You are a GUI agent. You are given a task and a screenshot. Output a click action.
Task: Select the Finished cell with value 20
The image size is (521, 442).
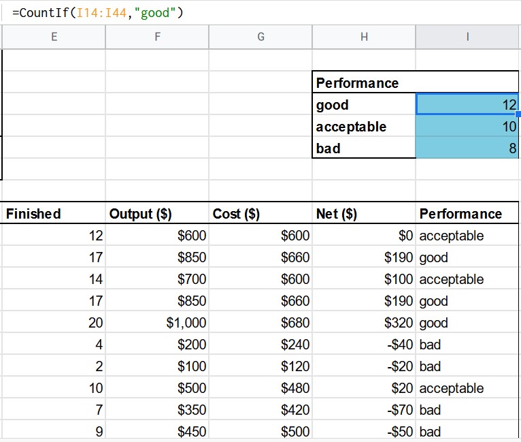pyautogui.click(x=54, y=323)
